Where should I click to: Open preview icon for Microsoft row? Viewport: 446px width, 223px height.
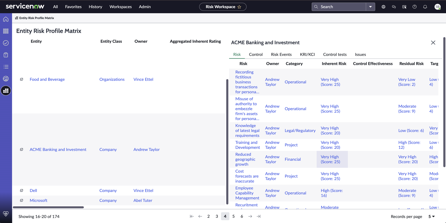tap(21, 200)
